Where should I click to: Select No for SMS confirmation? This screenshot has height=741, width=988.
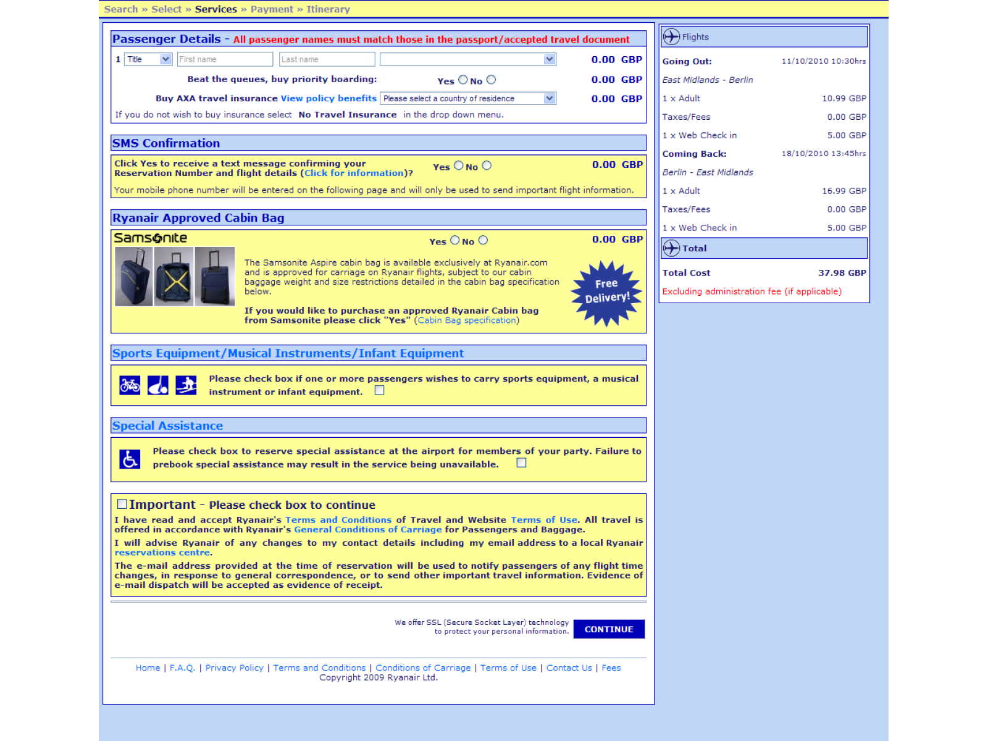[487, 165]
